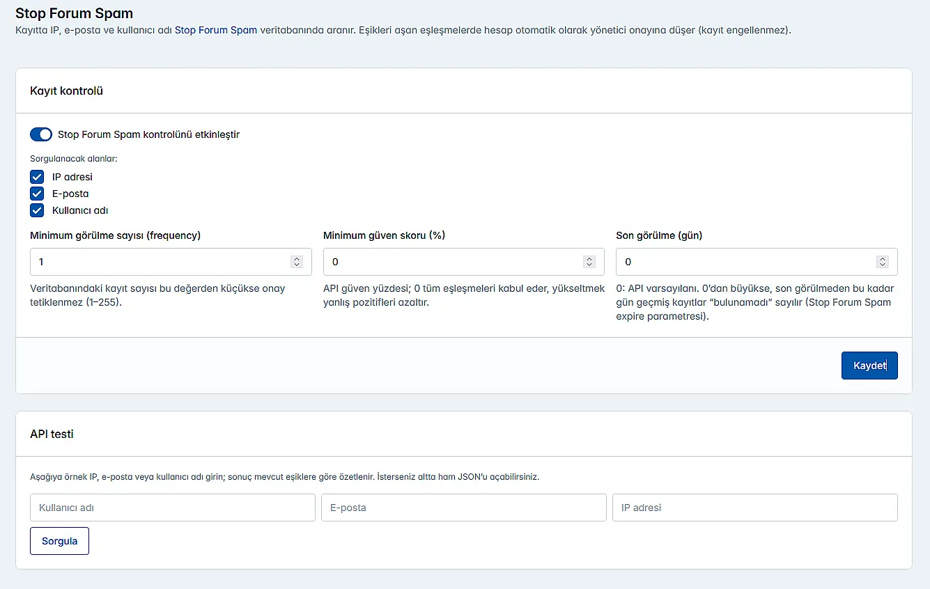Disable the Stop Forum Spam kontrolünü etkinleştir toggle
The height and width of the screenshot is (589, 930).
[41, 134]
